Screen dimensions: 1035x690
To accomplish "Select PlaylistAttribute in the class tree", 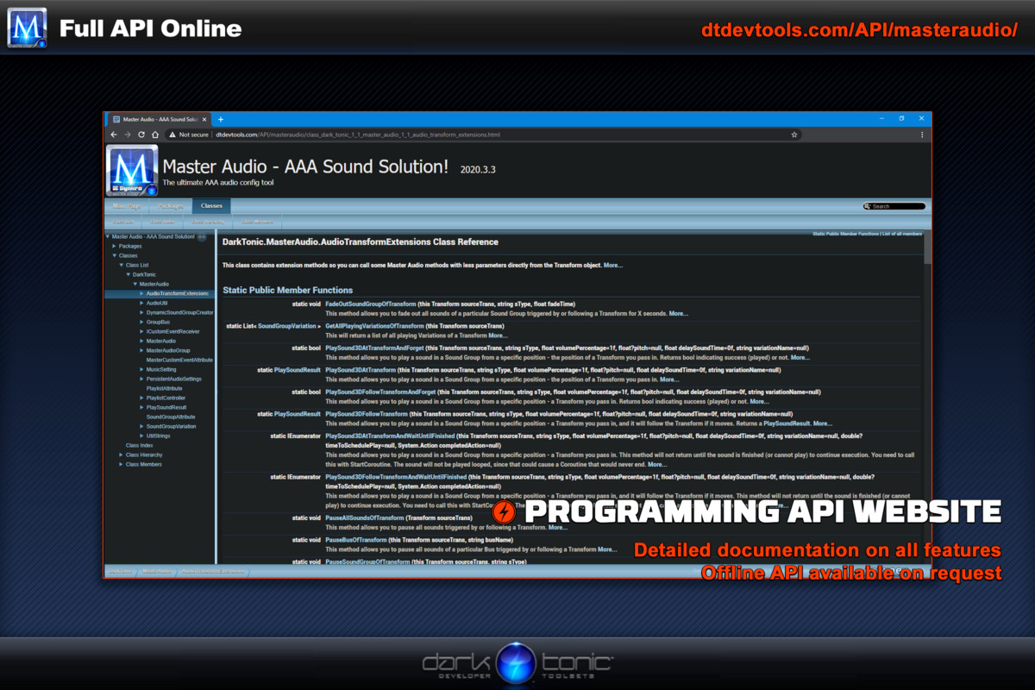I will click(164, 388).
